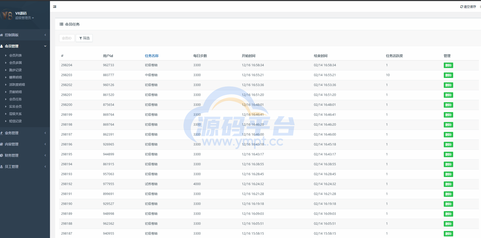This screenshot has width=481, height=238.
Task: Open 控制面板 menu item
Action: pyautogui.click(x=25, y=35)
